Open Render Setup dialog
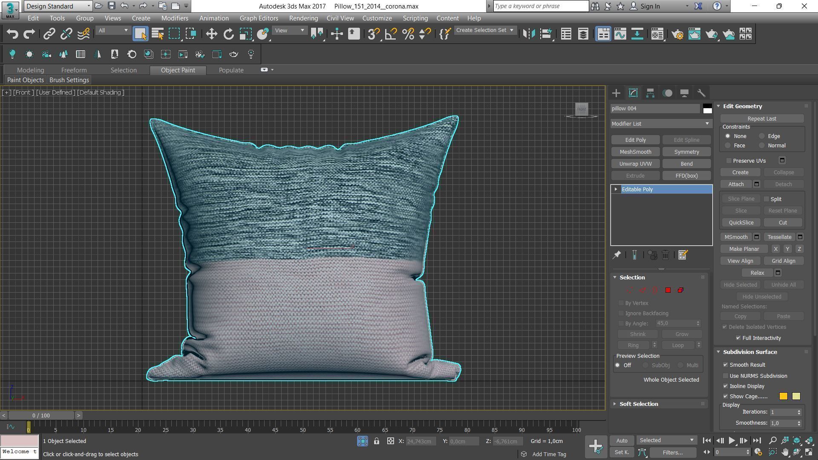 (x=677, y=34)
